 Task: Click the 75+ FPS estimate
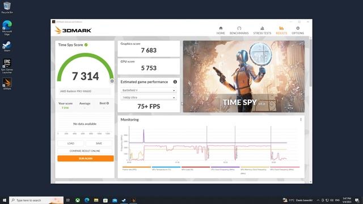[x=149, y=107]
